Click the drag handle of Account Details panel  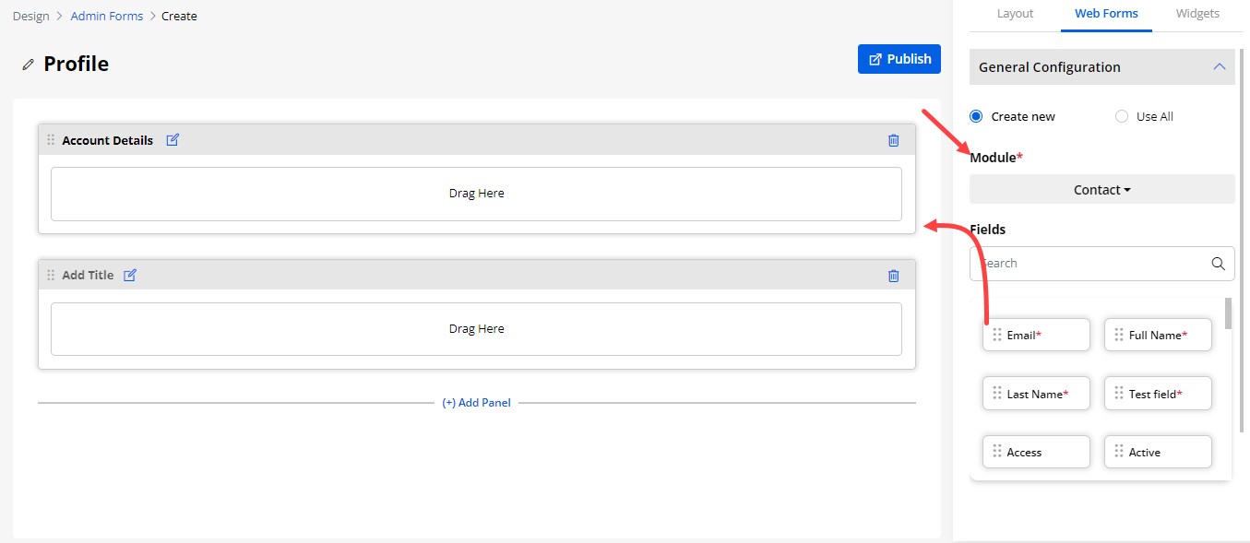point(51,140)
